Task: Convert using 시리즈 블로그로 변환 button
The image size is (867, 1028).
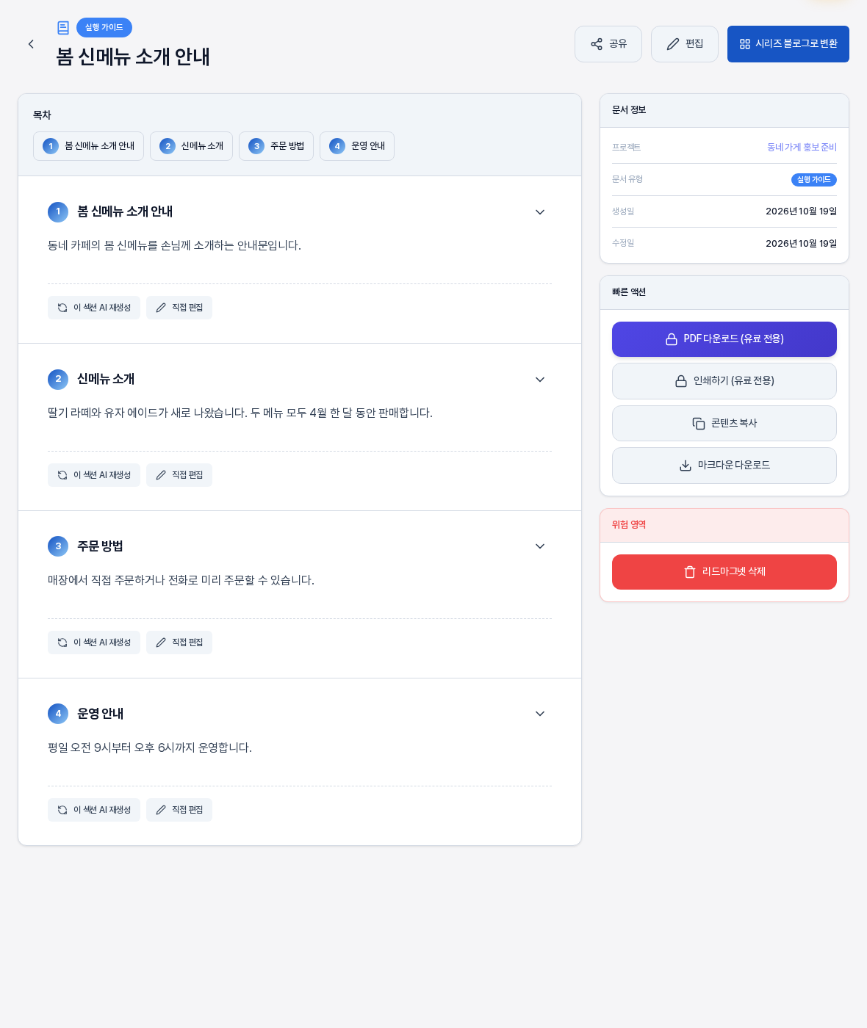Action: (788, 44)
